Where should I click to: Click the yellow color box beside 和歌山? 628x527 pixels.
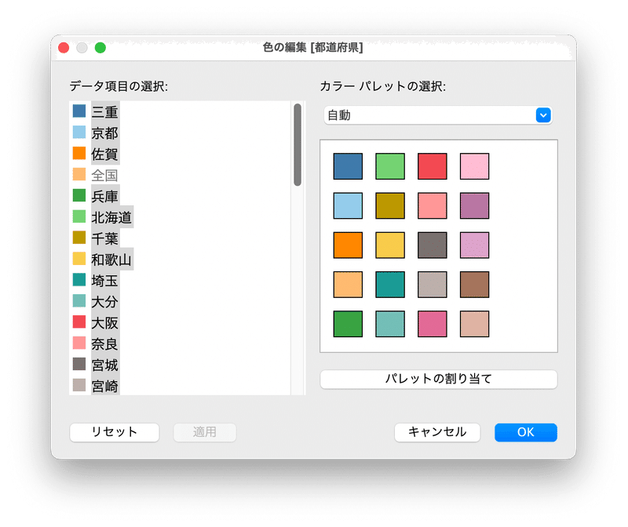tap(79, 259)
